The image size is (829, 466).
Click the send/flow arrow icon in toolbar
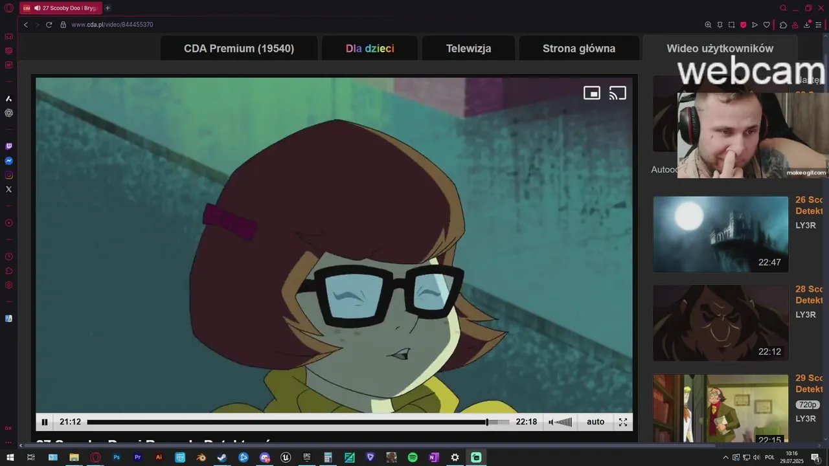pos(755,25)
